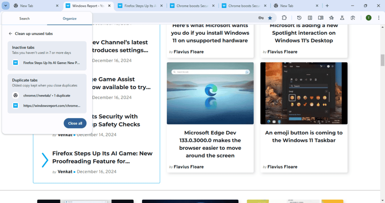Open article about Windows 11 unsupported hardware
The width and height of the screenshot is (385, 203).
point(210,33)
